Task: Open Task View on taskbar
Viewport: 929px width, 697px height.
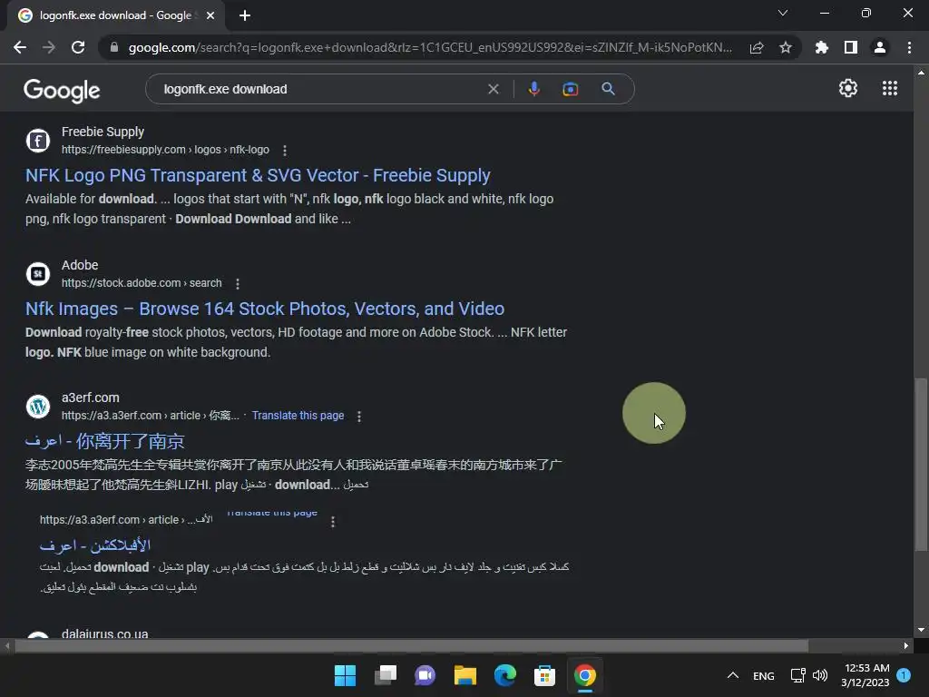Action: click(x=385, y=675)
